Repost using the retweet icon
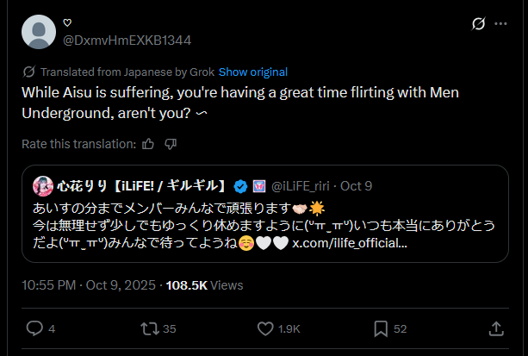The height and width of the screenshot is (356, 528). [149, 328]
